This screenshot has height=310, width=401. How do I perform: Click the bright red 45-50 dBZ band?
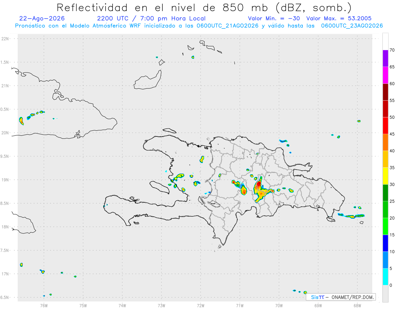click(x=385, y=125)
